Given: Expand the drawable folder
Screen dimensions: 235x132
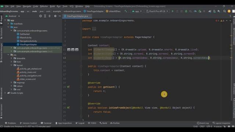Looking at the screenshot, I should point(11,58).
